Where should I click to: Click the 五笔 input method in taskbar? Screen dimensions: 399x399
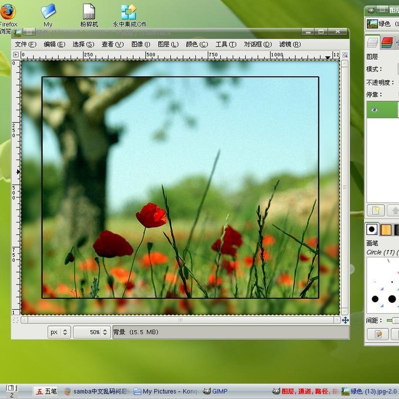[x=47, y=391]
